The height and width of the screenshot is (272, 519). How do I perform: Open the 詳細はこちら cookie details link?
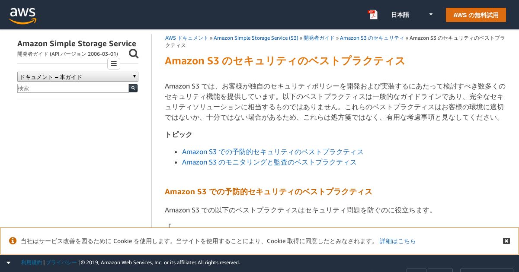click(397, 241)
